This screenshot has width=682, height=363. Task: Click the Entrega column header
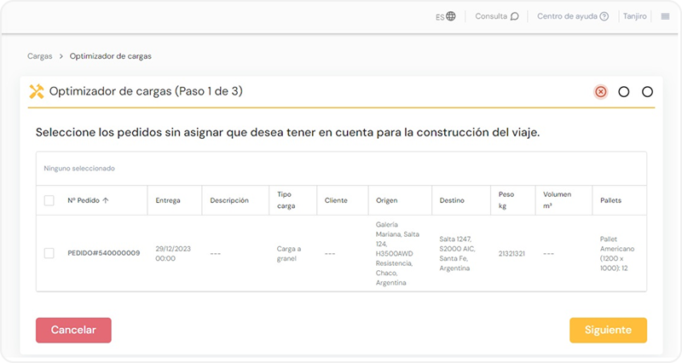pos(168,200)
